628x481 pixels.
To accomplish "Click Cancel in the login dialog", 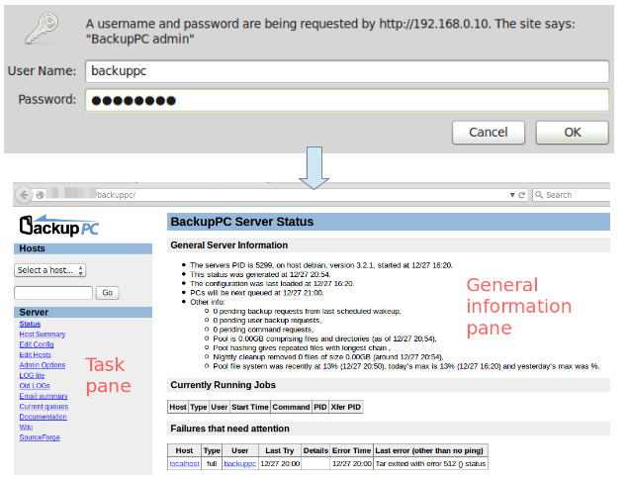I will point(489,133).
